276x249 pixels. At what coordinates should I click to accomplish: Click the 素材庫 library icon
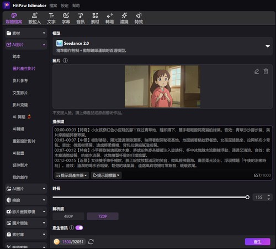coord(9,235)
